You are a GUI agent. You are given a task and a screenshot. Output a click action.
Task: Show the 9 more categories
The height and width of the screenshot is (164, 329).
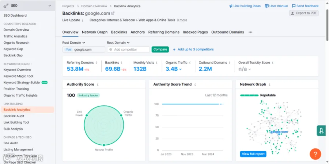tap(182, 20)
